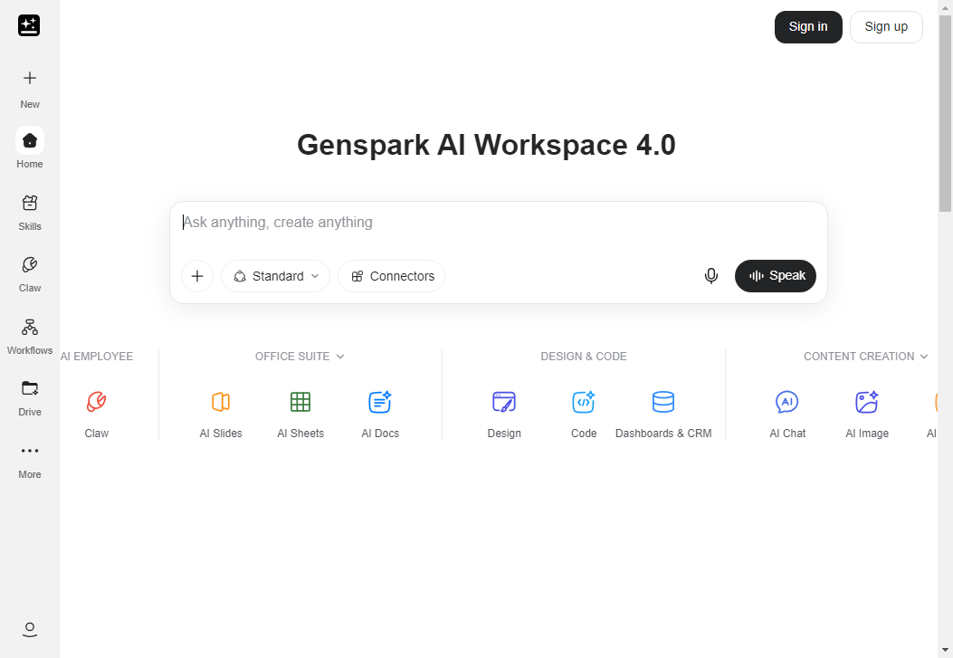This screenshot has width=953, height=658.
Task: Click the AI Employee heading
Action: pos(97,357)
